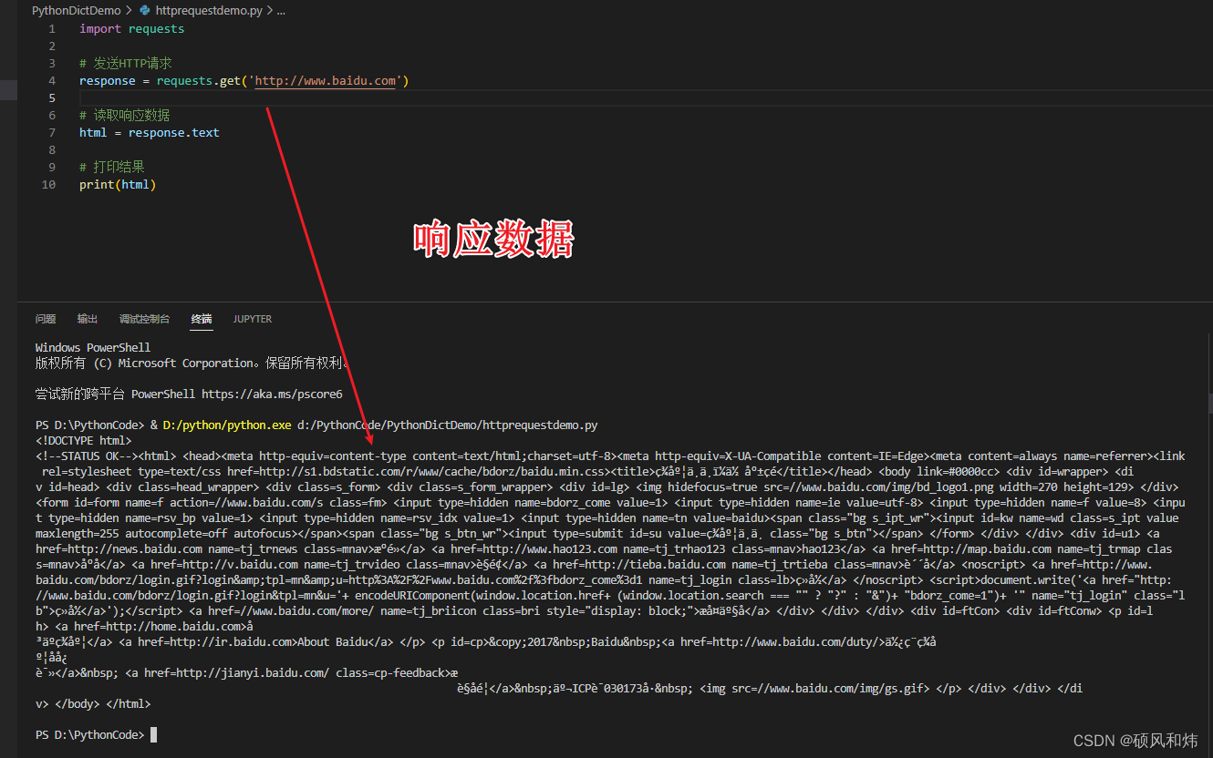This screenshot has height=758, width=1213.
Task: Click line number 4 in the gutter
Action: tap(52, 81)
